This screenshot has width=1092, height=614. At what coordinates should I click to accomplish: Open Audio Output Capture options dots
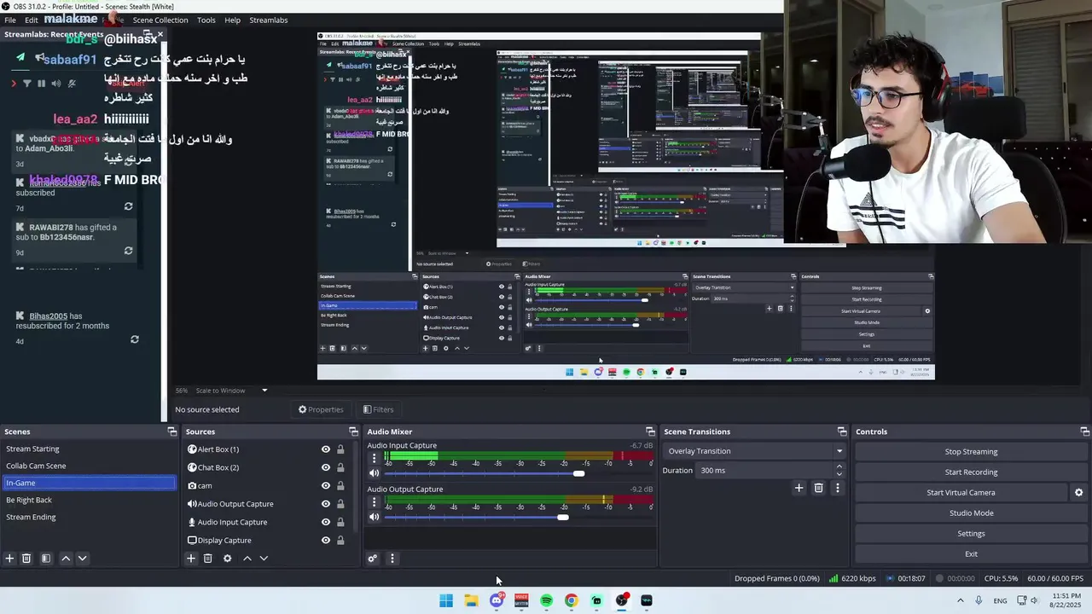[374, 503]
